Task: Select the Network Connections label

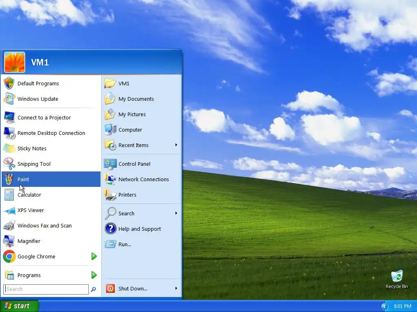Action: click(x=144, y=179)
